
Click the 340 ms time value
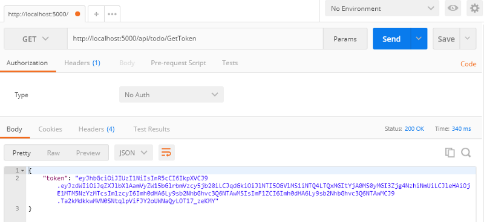(462, 129)
